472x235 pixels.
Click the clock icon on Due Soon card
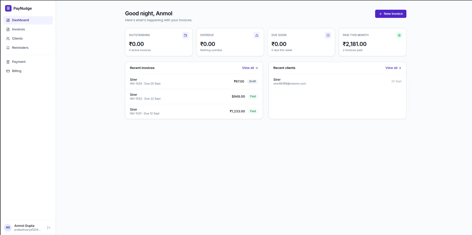pos(328,35)
